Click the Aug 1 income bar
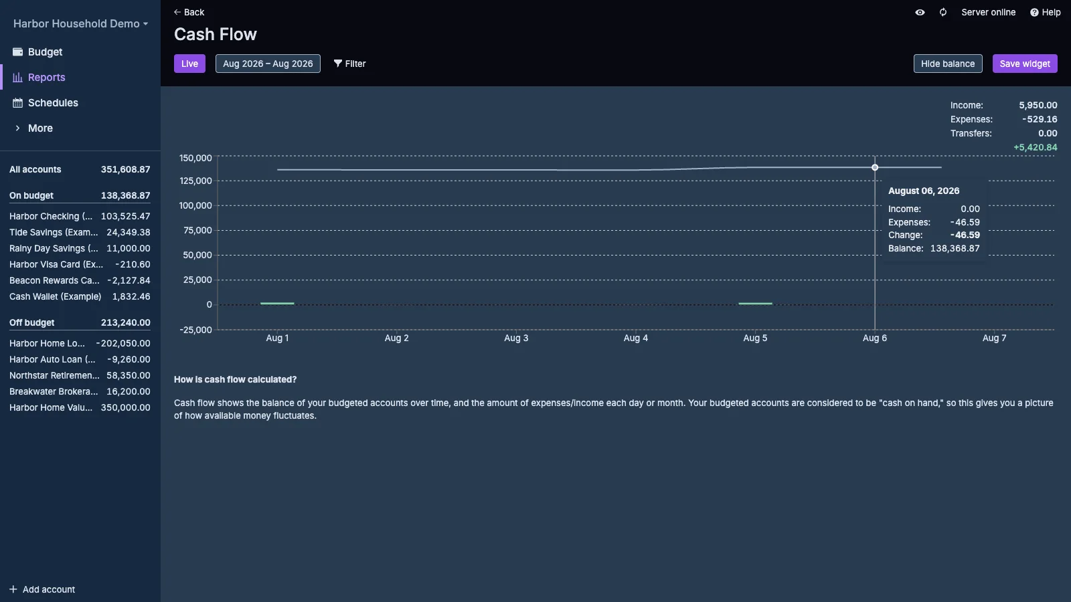 (x=277, y=304)
